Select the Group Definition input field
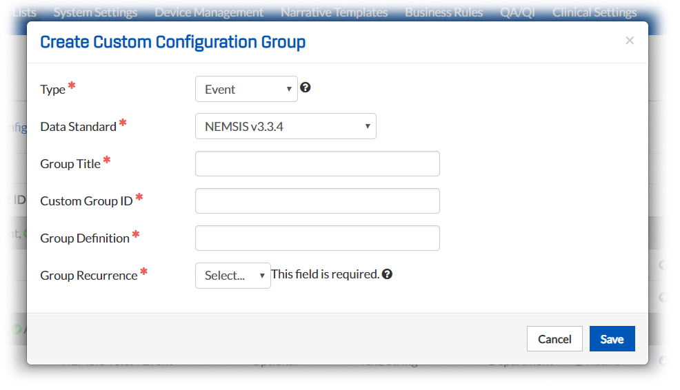The image size is (680, 390). coord(317,238)
